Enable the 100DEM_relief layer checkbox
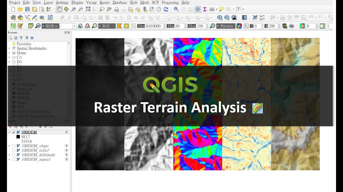Screen dimensions: 343x192 tap(14, 150)
